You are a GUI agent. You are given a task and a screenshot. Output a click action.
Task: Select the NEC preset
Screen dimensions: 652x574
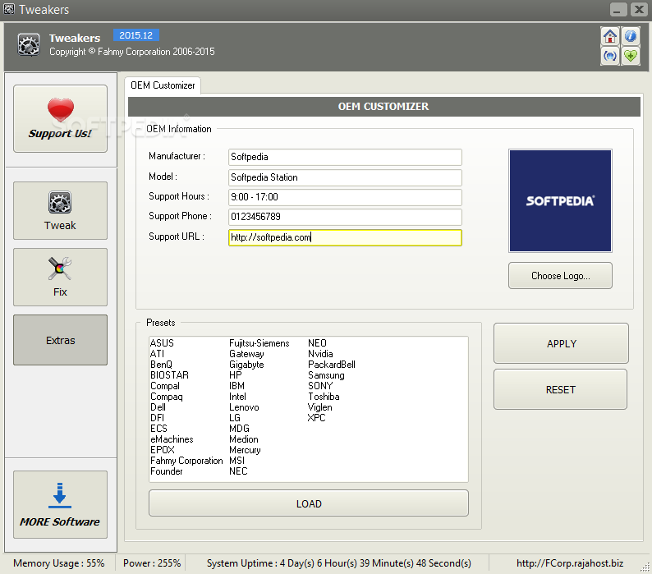coord(238,471)
